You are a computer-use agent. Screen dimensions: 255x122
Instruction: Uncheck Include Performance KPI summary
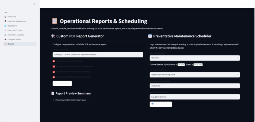[54, 61]
